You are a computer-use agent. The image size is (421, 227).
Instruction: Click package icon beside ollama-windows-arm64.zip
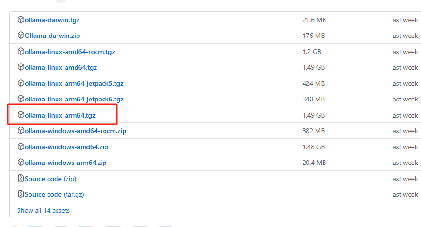point(21,162)
